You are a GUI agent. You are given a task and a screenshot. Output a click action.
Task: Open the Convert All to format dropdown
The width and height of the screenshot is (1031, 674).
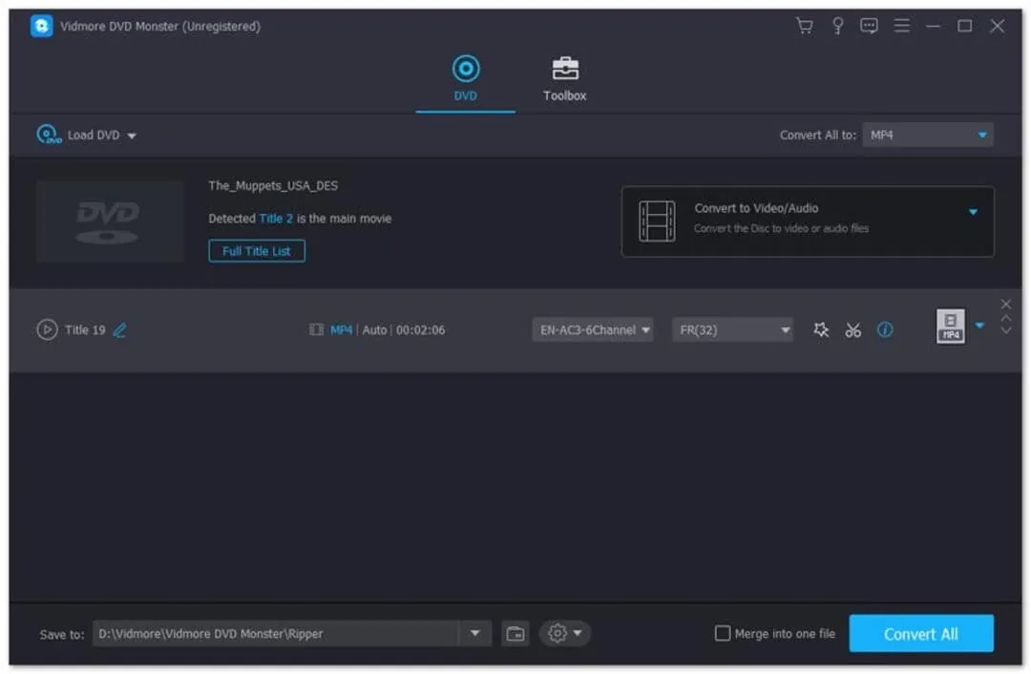pyautogui.click(x=927, y=135)
